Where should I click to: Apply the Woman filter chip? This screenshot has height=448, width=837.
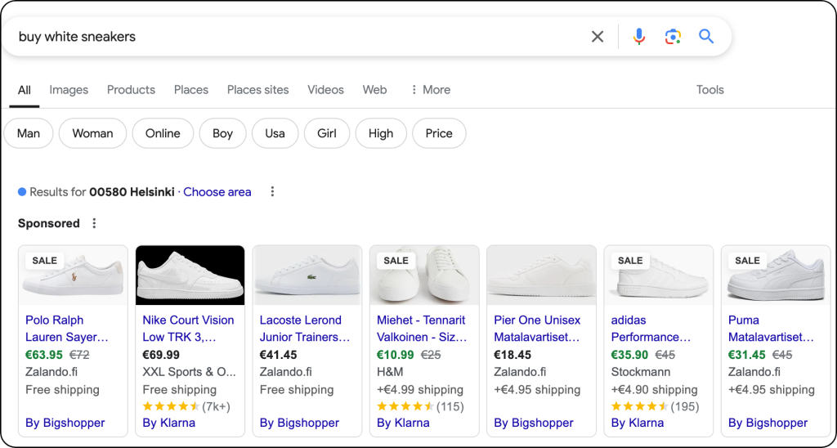coord(92,133)
